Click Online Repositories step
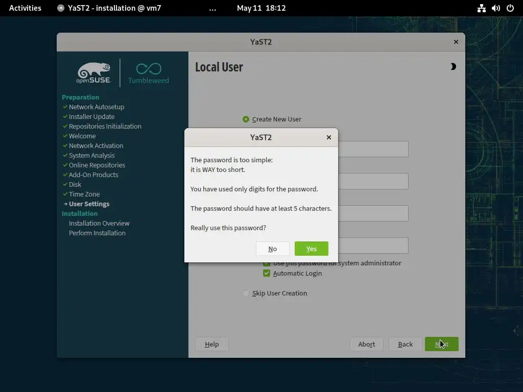Viewport: 523px width, 392px height. (97, 165)
